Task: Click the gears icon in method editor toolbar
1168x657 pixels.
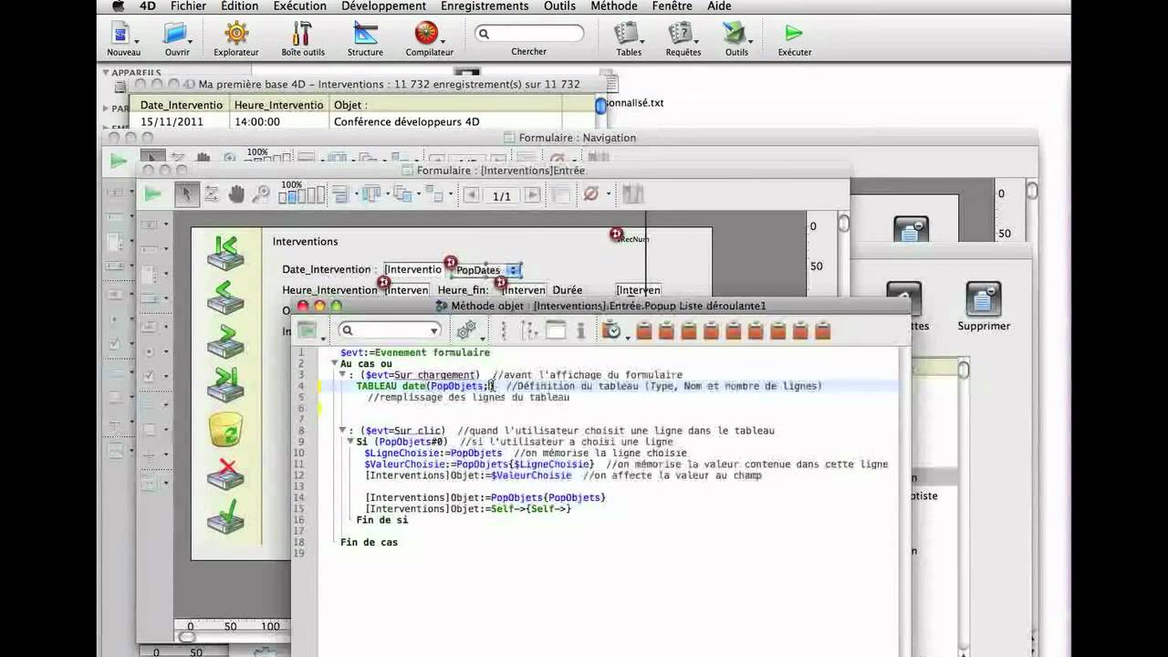Action: coord(467,330)
